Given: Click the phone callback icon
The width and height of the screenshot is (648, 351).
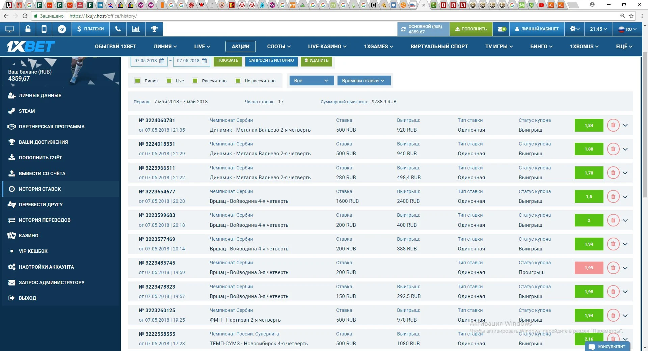Looking at the screenshot, I should (x=118, y=29).
